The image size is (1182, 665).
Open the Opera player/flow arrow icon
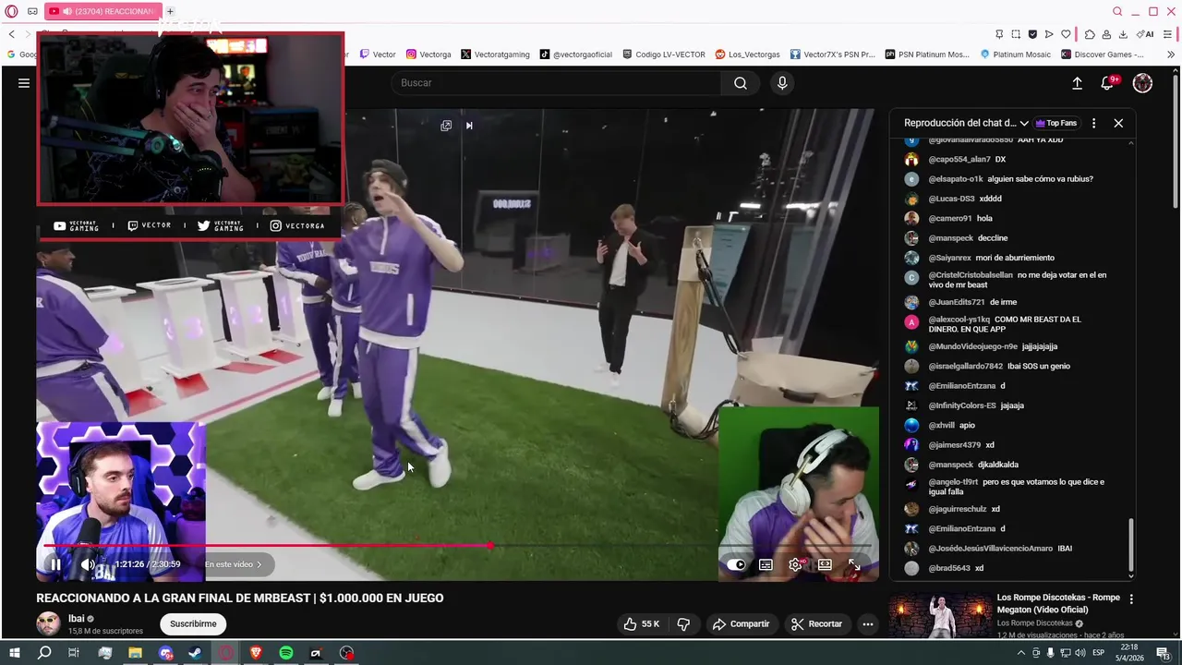(x=1049, y=34)
